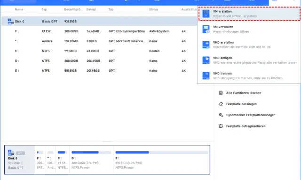Click the Disk 0 icon in the bottom disk map

11,153
